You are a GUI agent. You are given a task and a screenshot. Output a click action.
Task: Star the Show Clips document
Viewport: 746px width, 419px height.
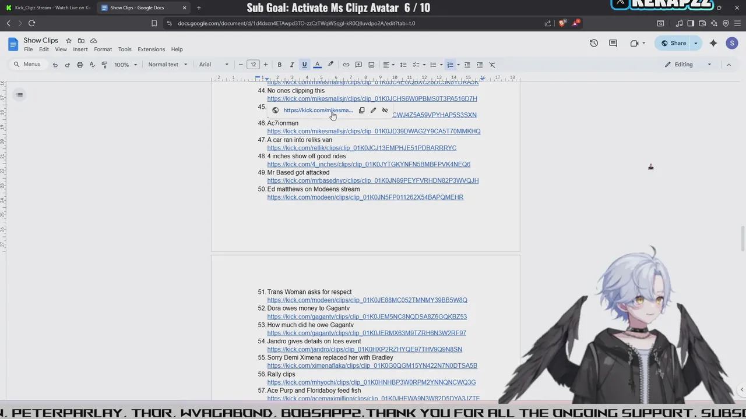coord(68,41)
